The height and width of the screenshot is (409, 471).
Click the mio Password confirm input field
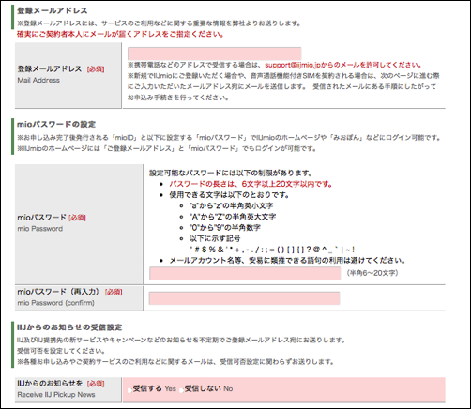(x=245, y=298)
